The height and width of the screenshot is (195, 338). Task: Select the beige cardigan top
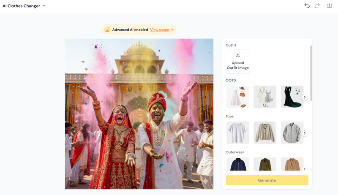(x=265, y=133)
